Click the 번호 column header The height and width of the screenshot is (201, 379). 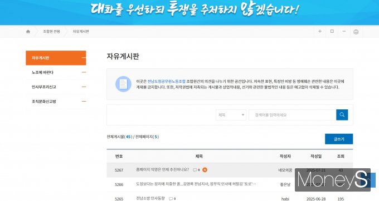[x=119, y=156]
